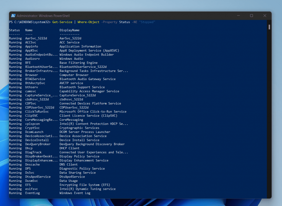The height and width of the screenshot is (206, 282).
Task: Select Data Usage display name
Action: coord(69,181)
